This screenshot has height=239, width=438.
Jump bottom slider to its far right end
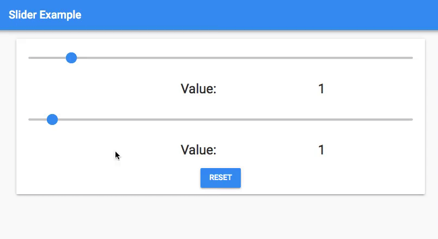tap(412, 119)
